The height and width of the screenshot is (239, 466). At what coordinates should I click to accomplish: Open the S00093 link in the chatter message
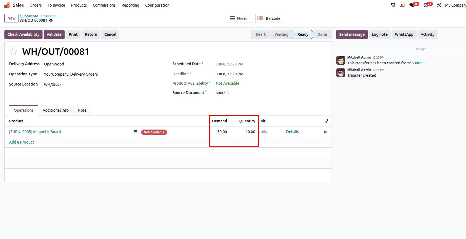pos(418,63)
